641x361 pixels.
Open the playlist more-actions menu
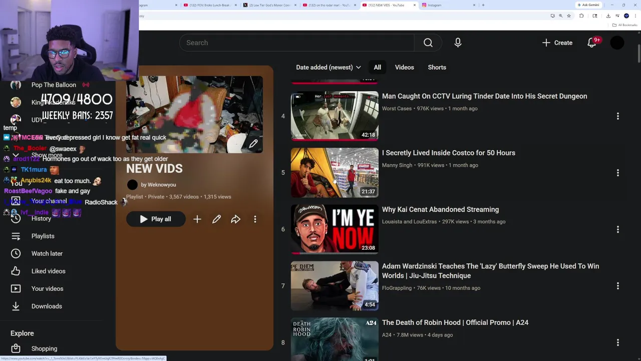[255, 219]
